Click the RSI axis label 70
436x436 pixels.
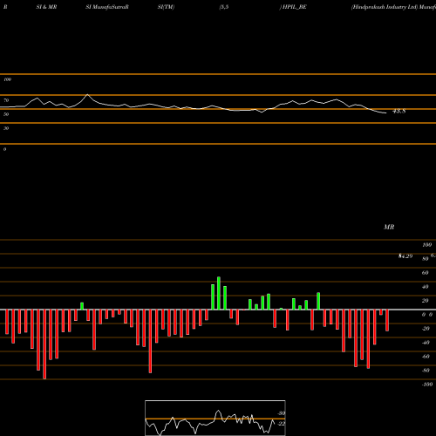pyautogui.click(x=6, y=100)
